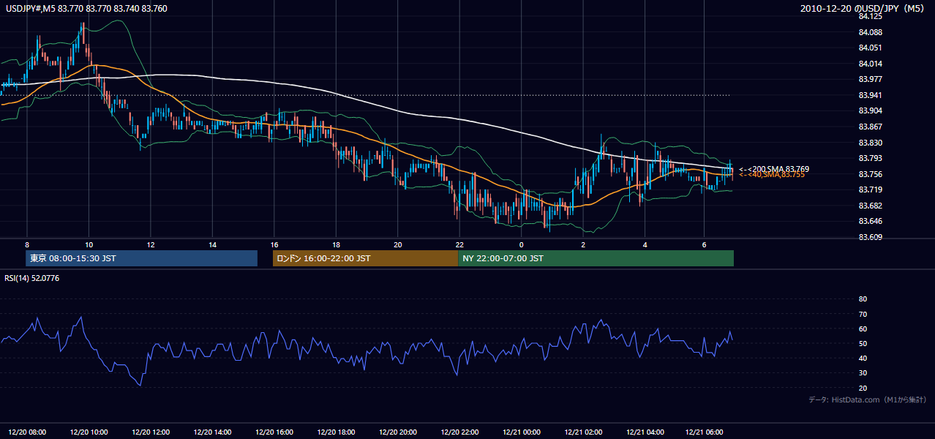The width and height of the screenshot is (935, 439).
Task: Click price axis value 83.830
Action: [x=869, y=143]
